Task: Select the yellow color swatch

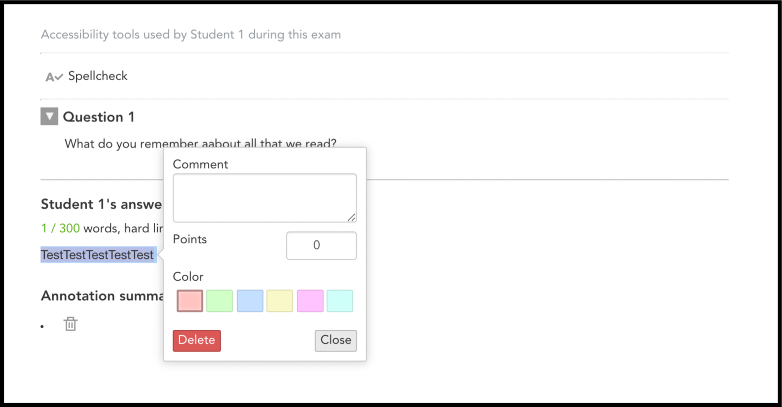Action: pyautogui.click(x=280, y=301)
